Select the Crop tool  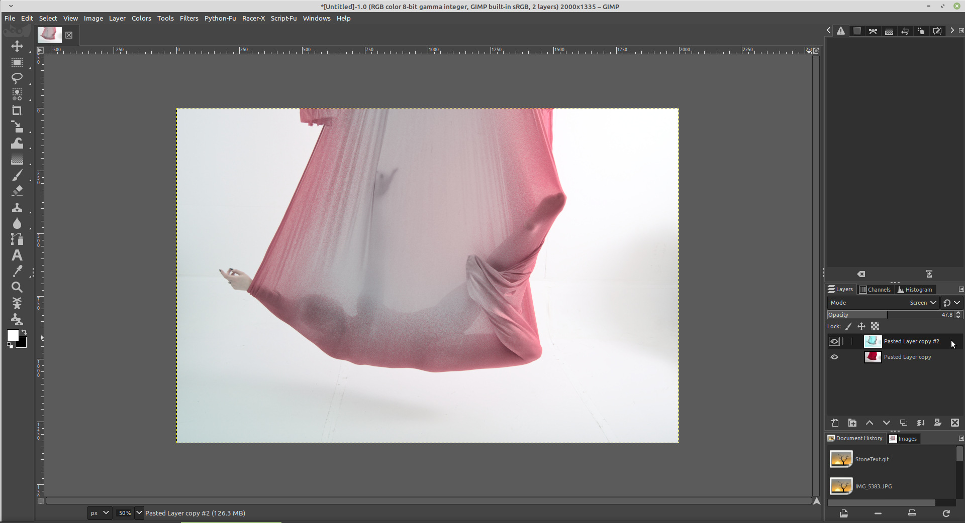click(x=17, y=110)
